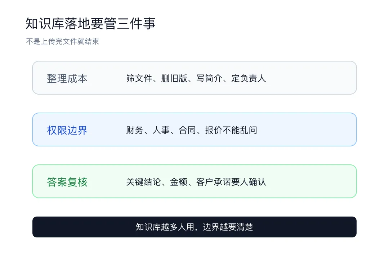Click the word 筛文件 in first card
The image size is (389, 259).
pos(139,78)
